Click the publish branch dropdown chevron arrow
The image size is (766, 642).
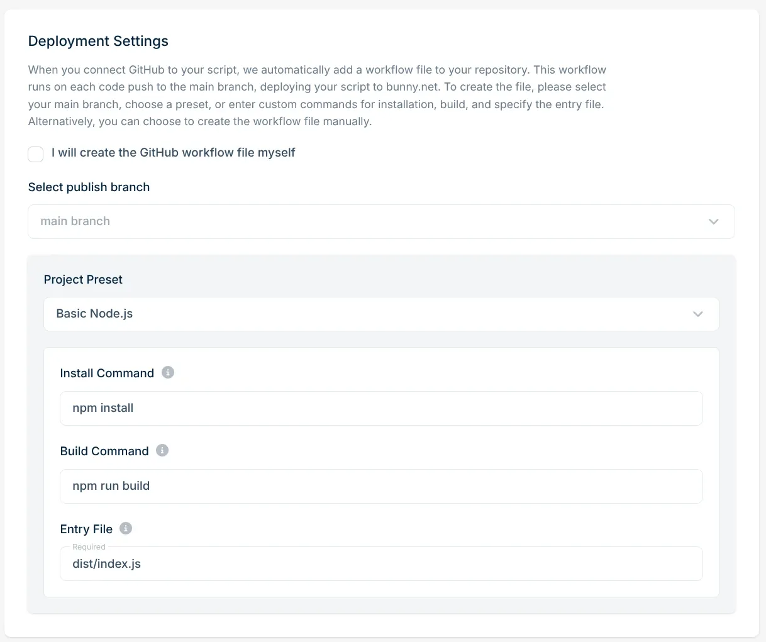click(713, 221)
